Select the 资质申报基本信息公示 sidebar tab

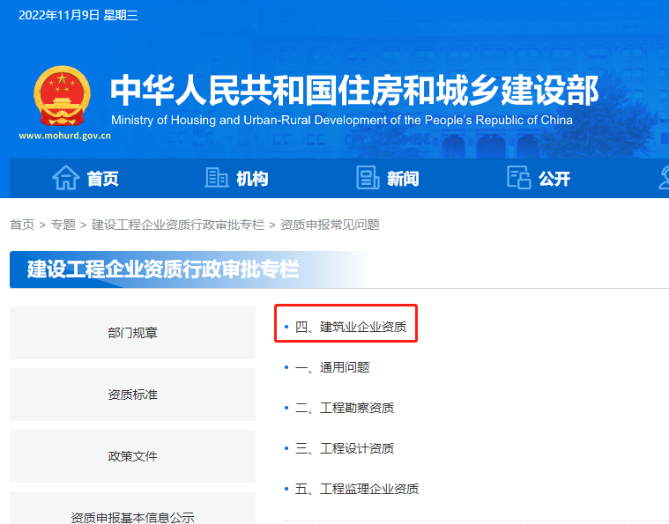pos(133,508)
